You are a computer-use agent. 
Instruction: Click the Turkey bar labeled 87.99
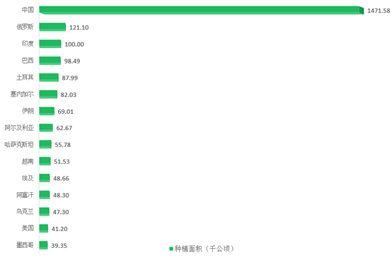tap(49, 77)
